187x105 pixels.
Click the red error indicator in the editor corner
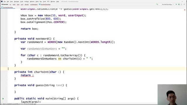pos(185,10)
